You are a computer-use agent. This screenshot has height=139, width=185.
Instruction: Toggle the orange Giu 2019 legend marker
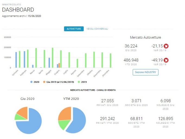click(44, 82)
